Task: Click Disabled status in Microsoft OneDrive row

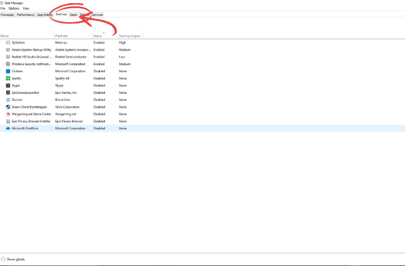Action: tap(99, 128)
